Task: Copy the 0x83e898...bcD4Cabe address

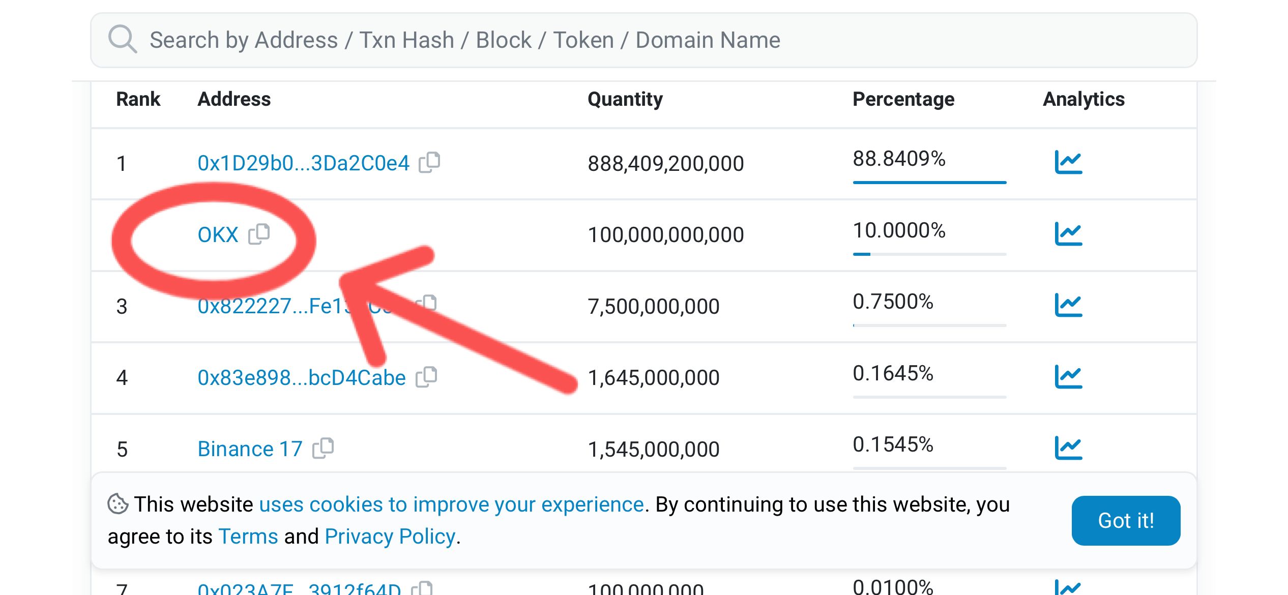Action: (x=427, y=377)
